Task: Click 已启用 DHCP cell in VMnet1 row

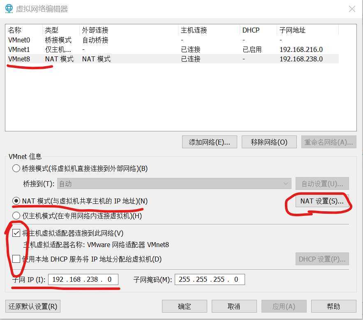Action: [x=252, y=49]
